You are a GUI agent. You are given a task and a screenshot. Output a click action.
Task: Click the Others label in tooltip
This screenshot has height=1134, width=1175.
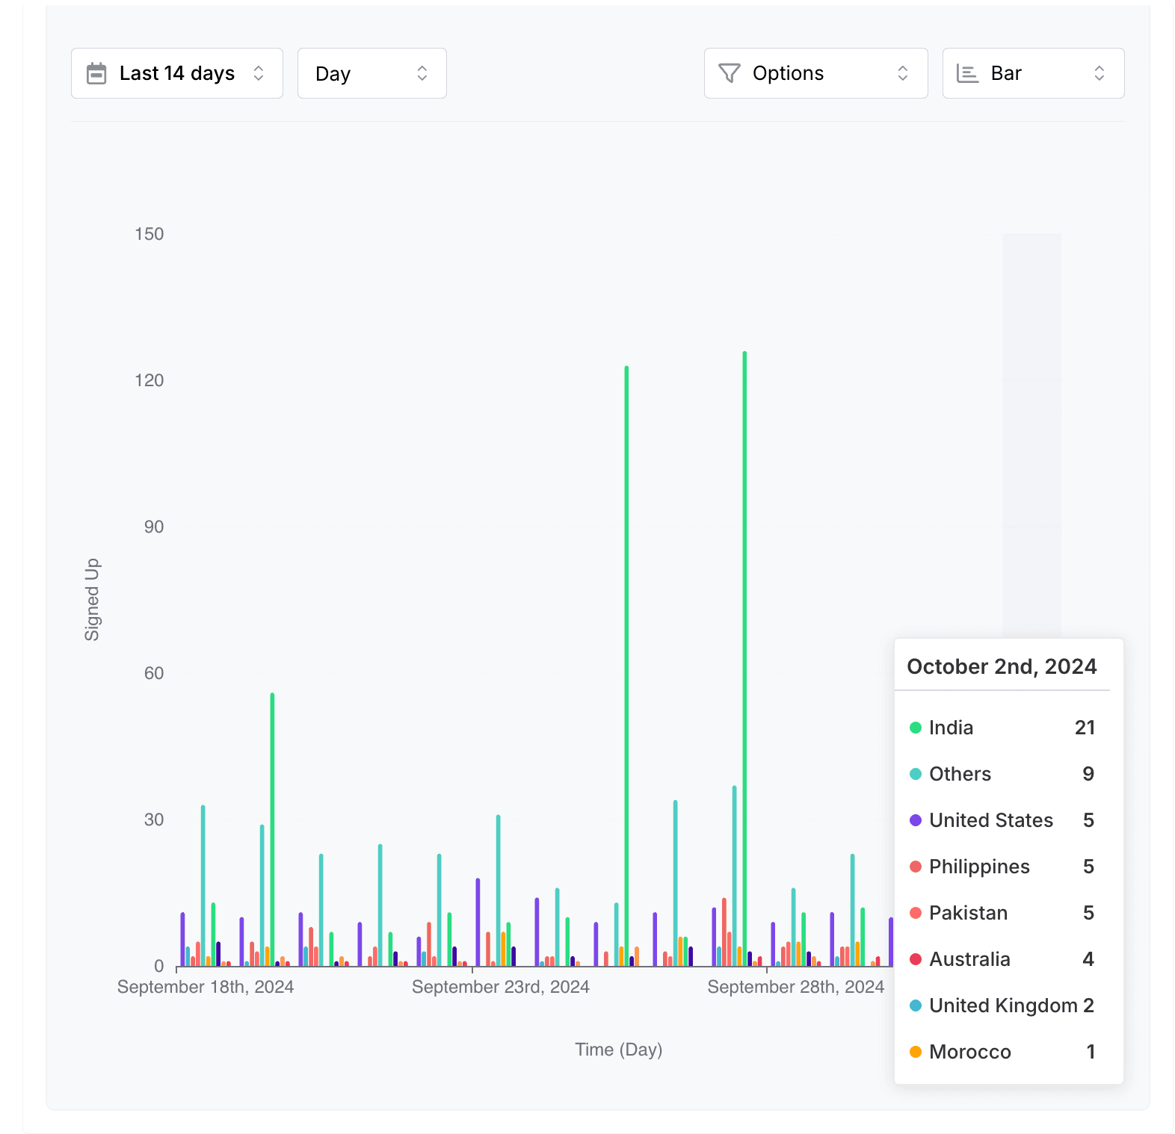tap(960, 774)
